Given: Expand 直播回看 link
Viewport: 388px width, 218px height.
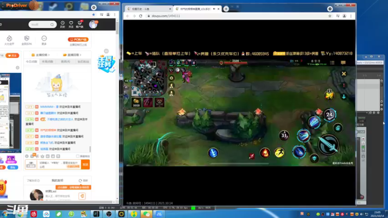Looking at the screenshot, I should [x=72, y=55].
